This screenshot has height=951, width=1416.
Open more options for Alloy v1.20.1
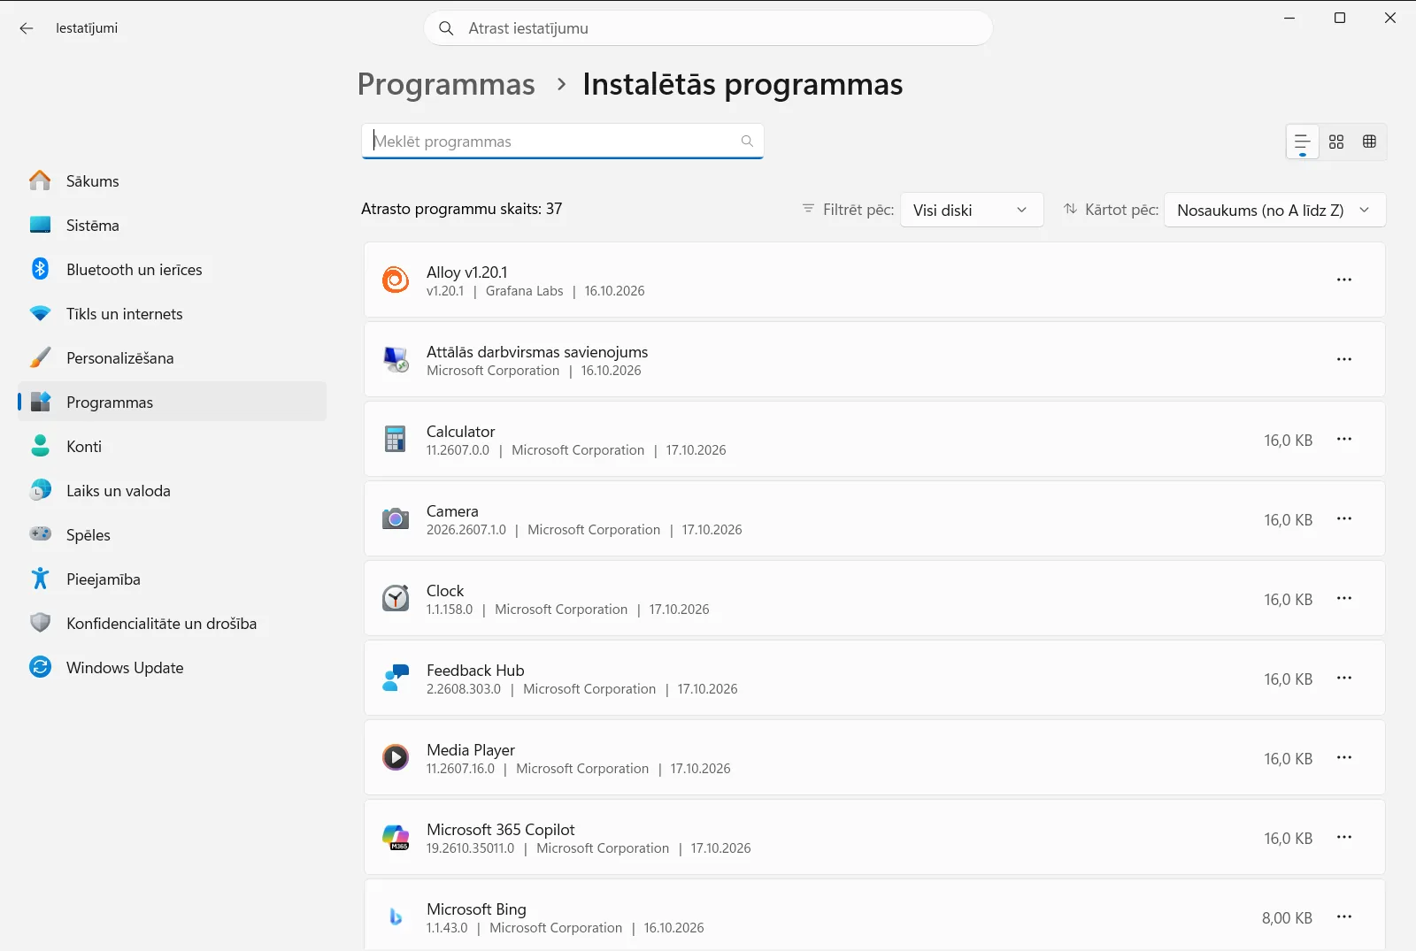[x=1344, y=280]
